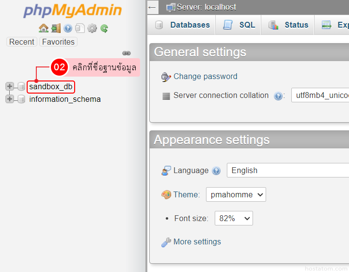
Task: Expand the sandbox_db tree node
Action: click(x=10, y=86)
